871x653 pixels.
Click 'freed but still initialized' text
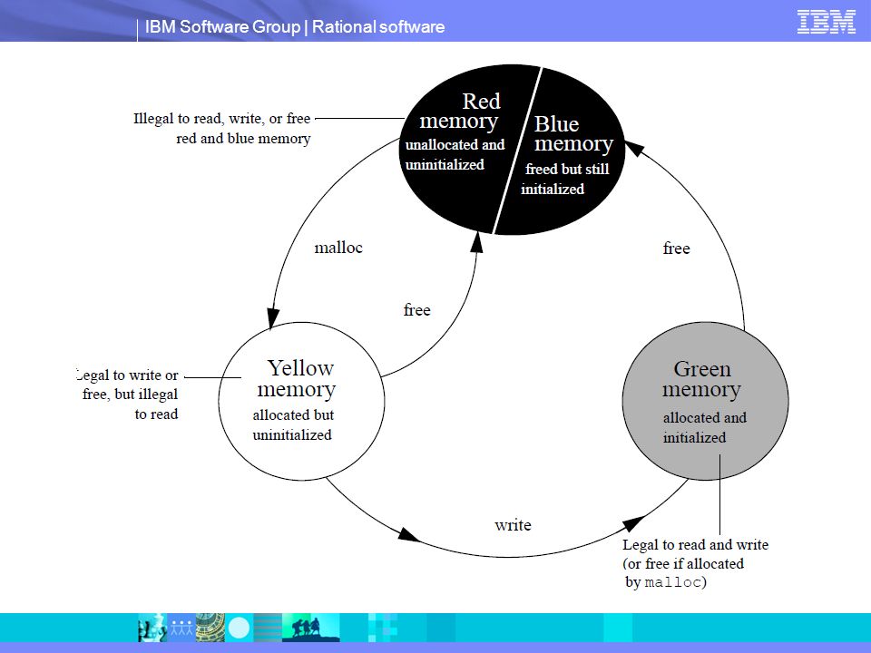(x=565, y=179)
